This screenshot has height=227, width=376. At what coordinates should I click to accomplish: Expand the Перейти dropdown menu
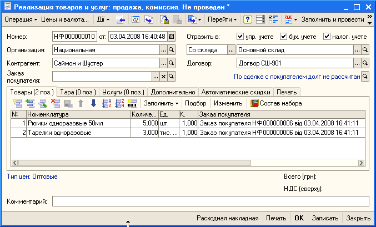222,19
